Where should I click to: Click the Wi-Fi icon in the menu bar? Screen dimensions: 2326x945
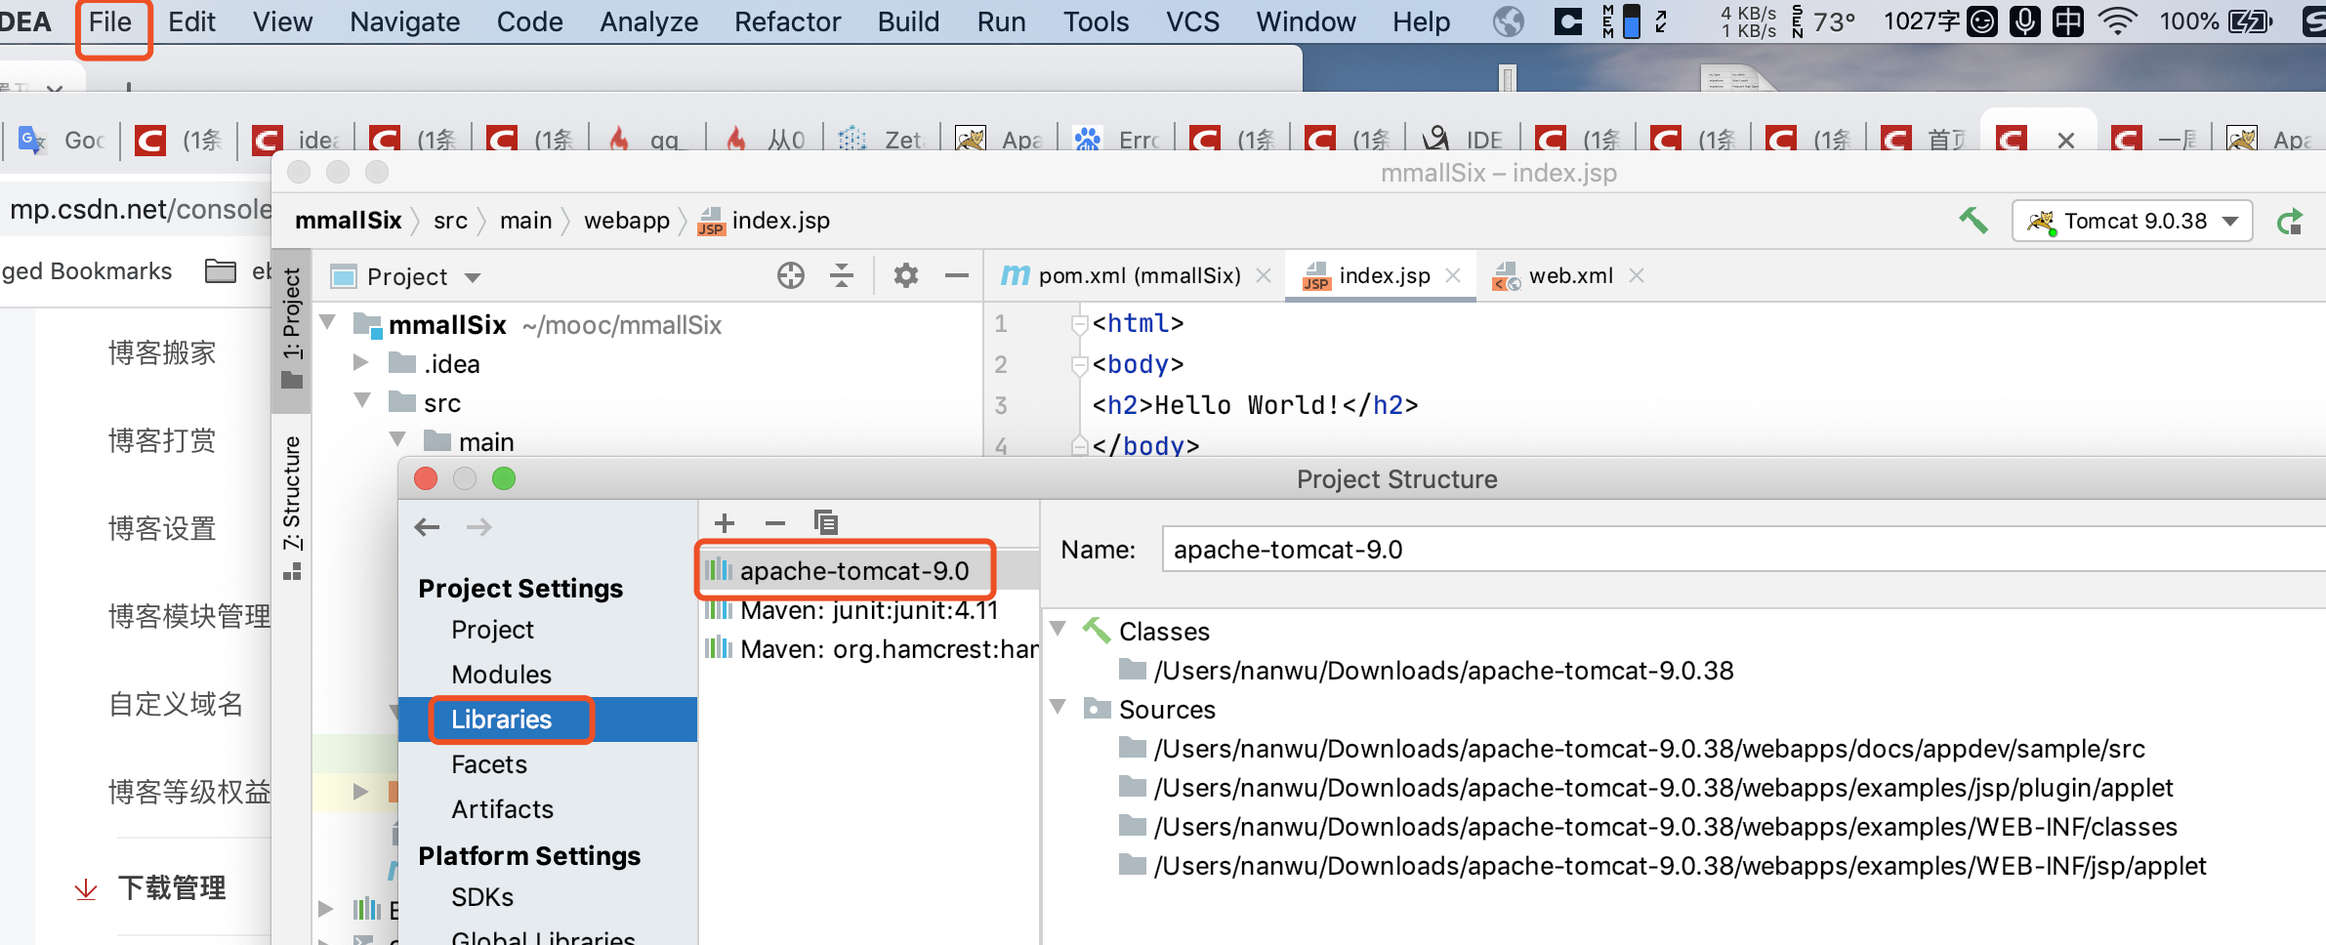click(x=2121, y=21)
